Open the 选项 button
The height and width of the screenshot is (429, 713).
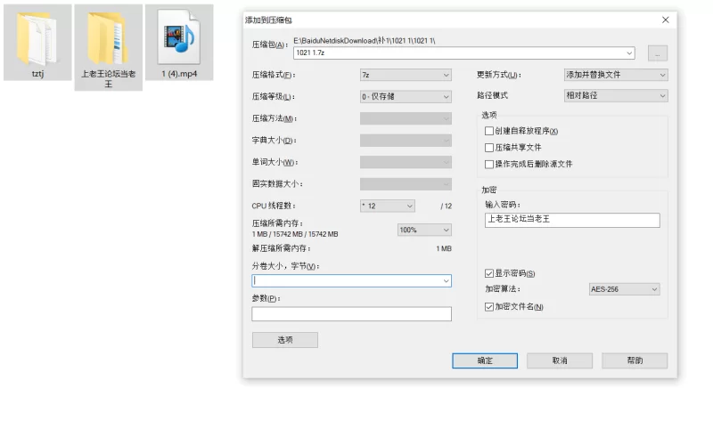click(x=284, y=340)
